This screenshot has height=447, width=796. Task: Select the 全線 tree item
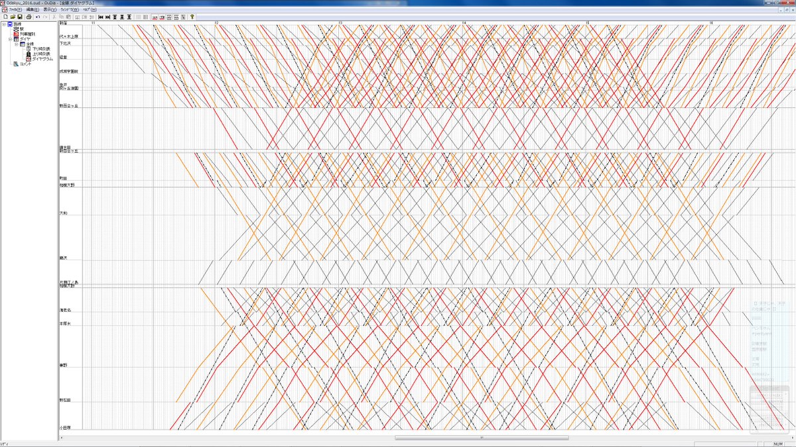click(x=30, y=44)
